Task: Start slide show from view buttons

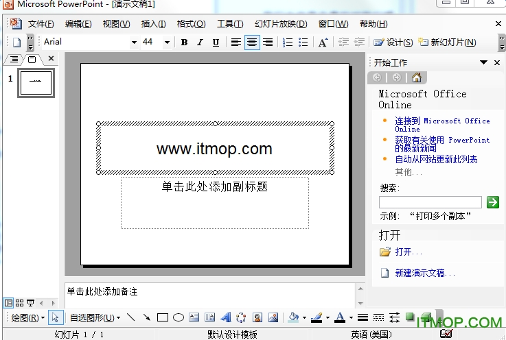Action: 31,303
